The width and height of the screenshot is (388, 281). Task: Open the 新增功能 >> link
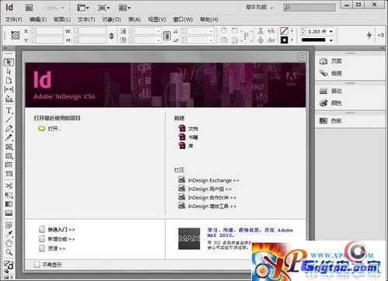tap(57, 239)
